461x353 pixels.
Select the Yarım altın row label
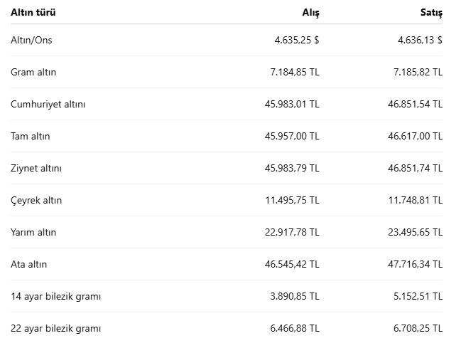click(x=33, y=232)
